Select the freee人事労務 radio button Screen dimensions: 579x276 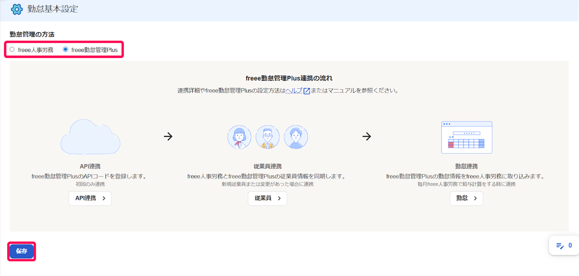(12, 49)
